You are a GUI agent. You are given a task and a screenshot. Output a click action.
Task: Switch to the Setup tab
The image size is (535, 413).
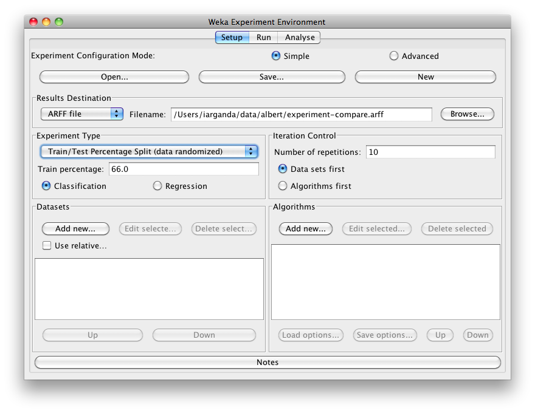232,38
